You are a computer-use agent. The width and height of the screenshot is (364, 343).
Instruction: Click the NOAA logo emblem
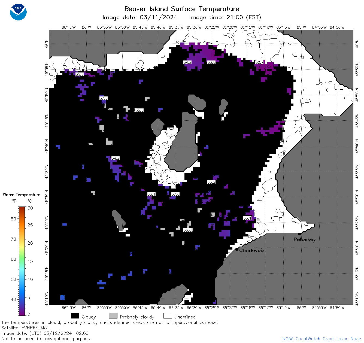click(18, 12)
